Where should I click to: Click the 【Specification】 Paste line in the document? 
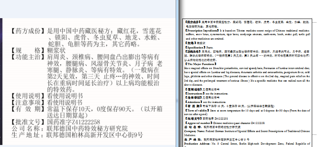[199, 48]
